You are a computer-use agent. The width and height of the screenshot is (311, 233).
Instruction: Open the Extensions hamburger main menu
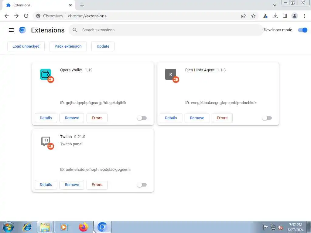[x=11, y=30]
